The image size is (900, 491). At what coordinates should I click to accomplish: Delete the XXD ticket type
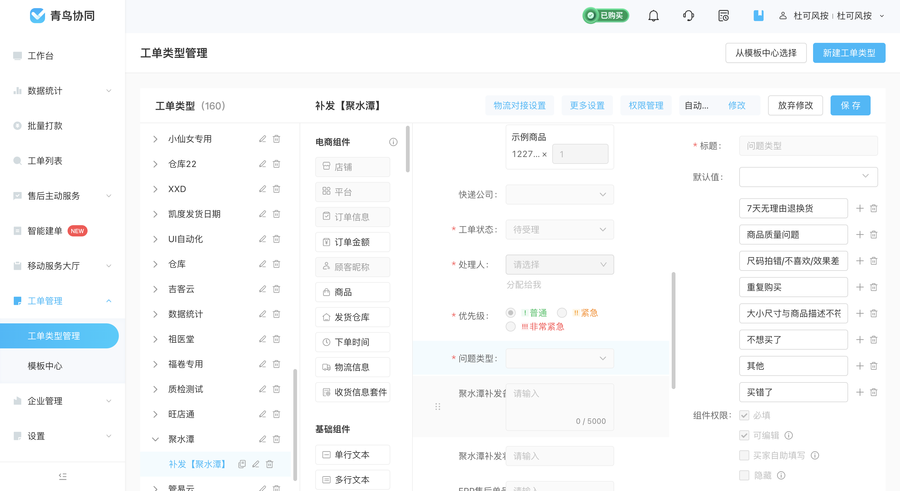[x=276, y=189]
